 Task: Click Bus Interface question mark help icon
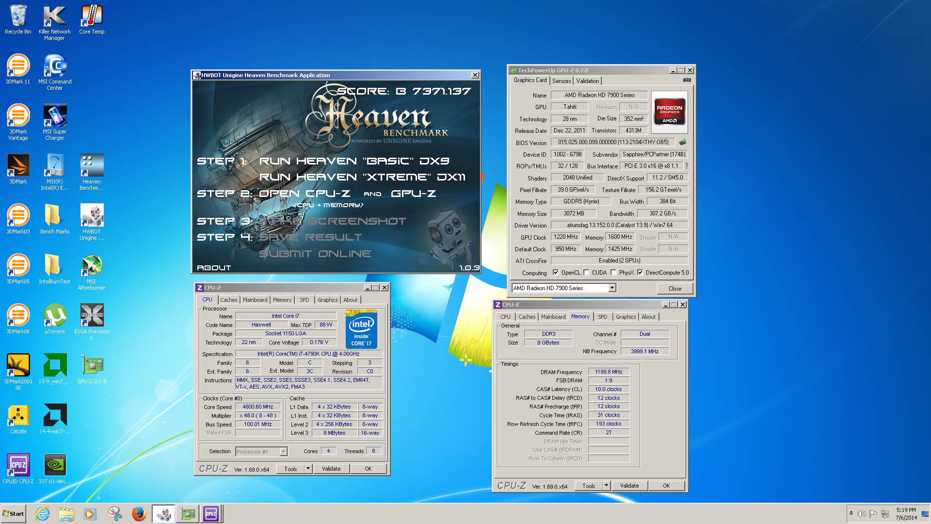click(x=686, y=166)
